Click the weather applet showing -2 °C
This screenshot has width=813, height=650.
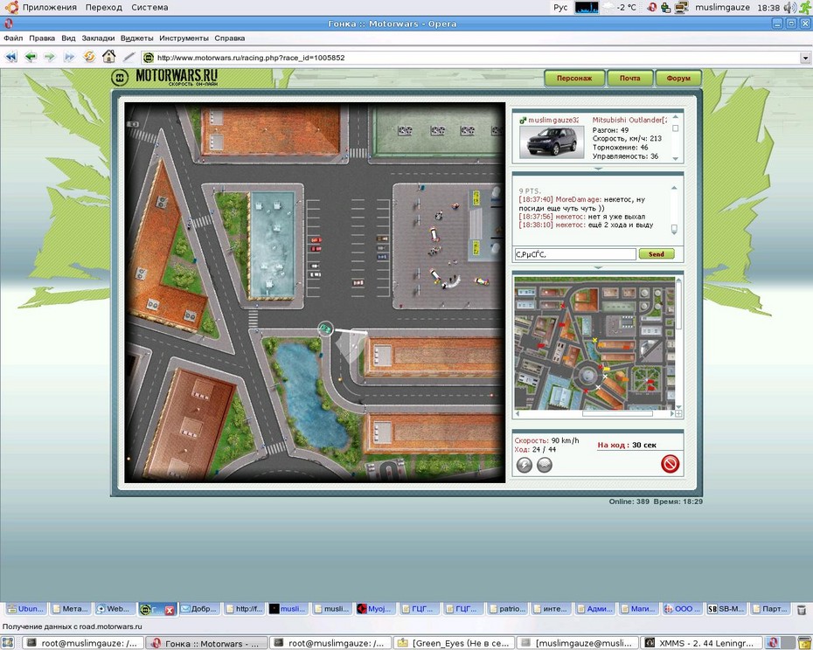coord(620,7)
